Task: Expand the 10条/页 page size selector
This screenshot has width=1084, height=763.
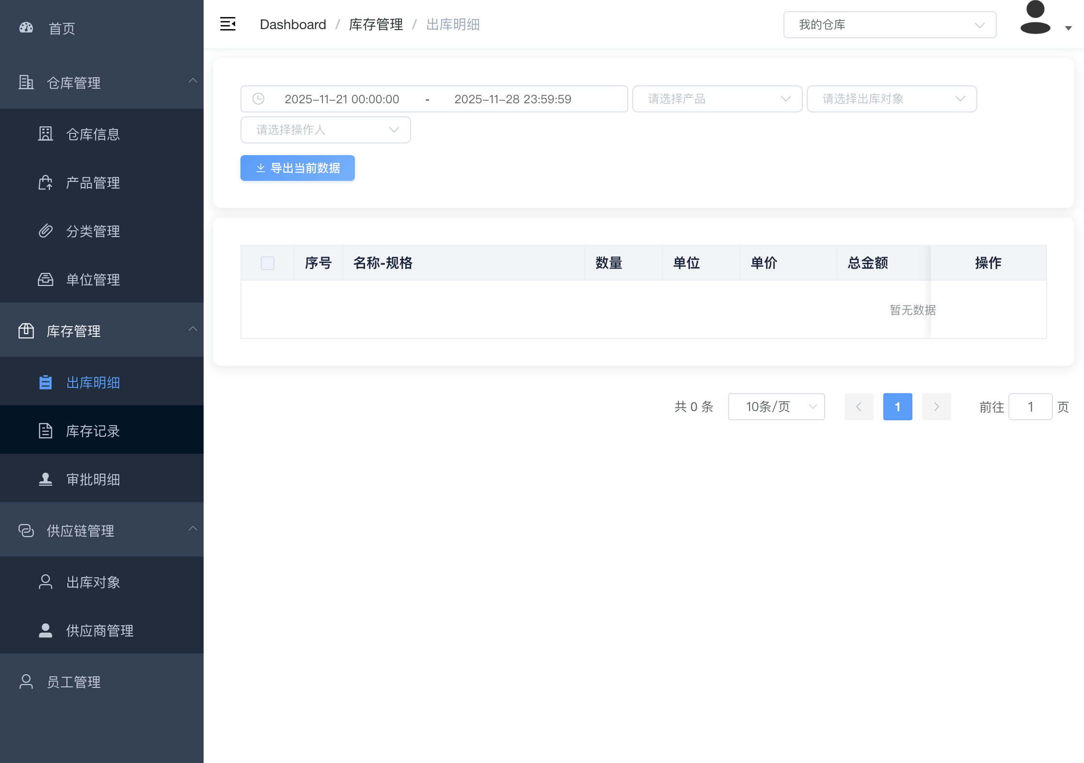Action: [776, 407]
